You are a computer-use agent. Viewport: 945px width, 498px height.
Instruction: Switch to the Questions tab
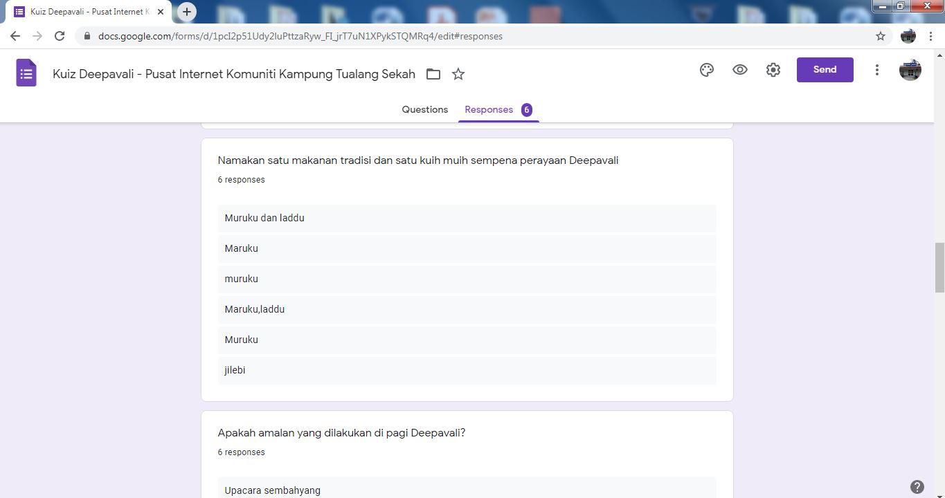click(x=425, y=109)
